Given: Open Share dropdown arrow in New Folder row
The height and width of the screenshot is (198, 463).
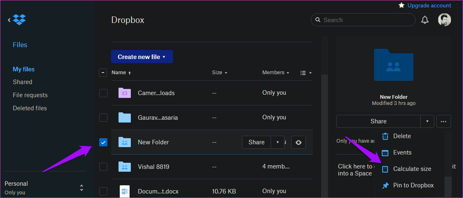Looking at the screenshot, I should pos(278,142).
